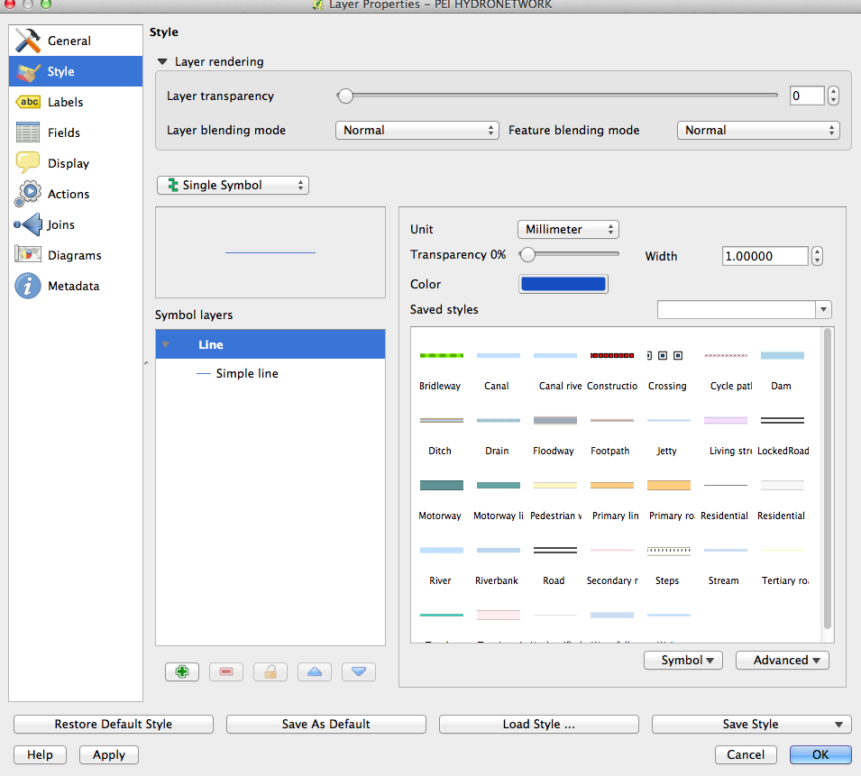Click the Load Style button
The image size is (861, 776).
click(538, 724)
